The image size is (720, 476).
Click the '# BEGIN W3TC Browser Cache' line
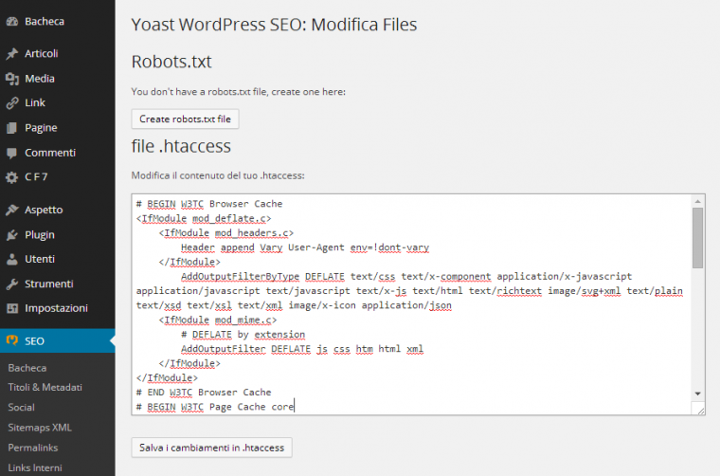tap(209, 204)
